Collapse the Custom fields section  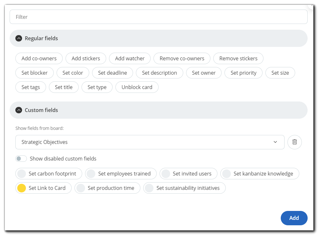tap(19, 110)
